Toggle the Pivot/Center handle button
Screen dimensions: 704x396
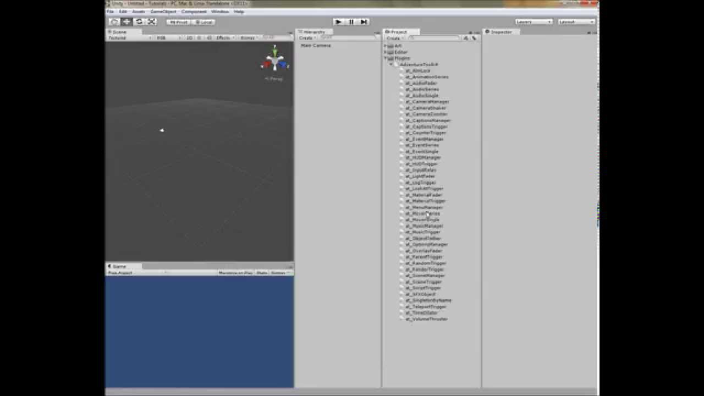pos(179,22)
